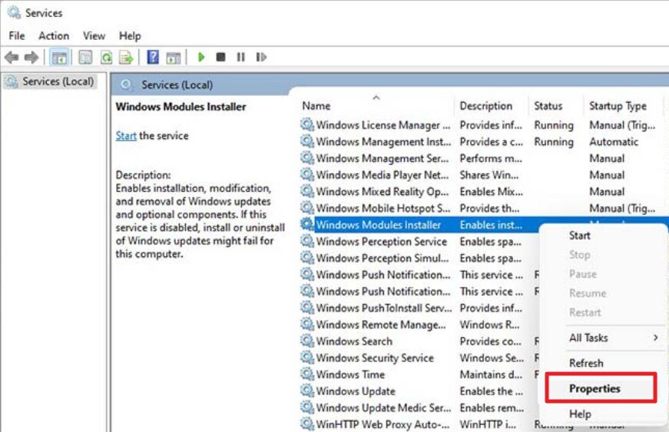
Task: Click the Restart Service toolbar icon
Action: [x=261, y=57]
